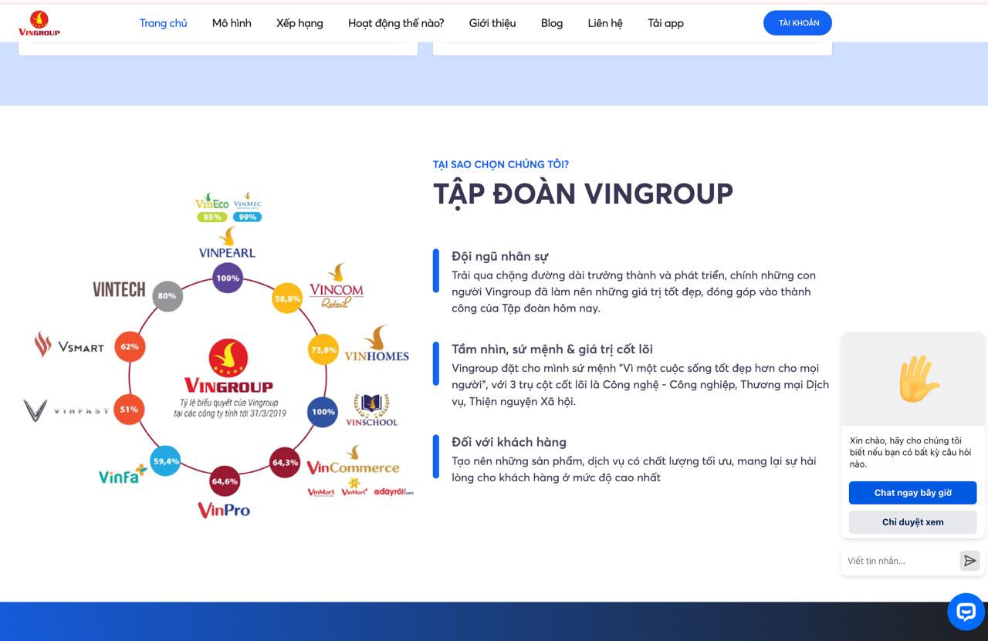988x641 pixels.
Task: Click the gray 80% Vintech circle
Action: pos(167,295)
